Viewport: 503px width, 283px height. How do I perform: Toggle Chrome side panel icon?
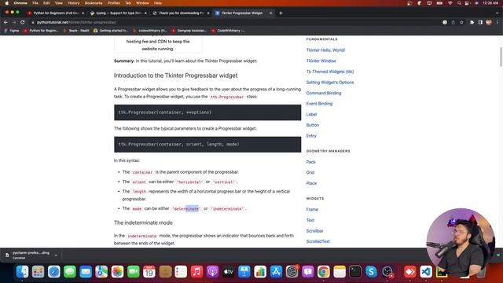click(480, 23)
